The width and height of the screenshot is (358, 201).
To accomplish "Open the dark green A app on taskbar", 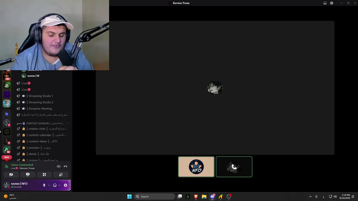I will click(x=188, y=197).
